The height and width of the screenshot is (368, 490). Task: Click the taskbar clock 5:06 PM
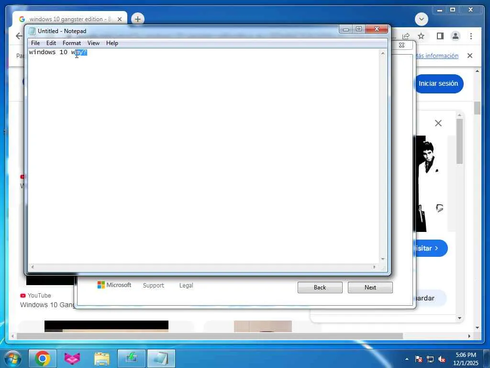(x=466, y=358)
